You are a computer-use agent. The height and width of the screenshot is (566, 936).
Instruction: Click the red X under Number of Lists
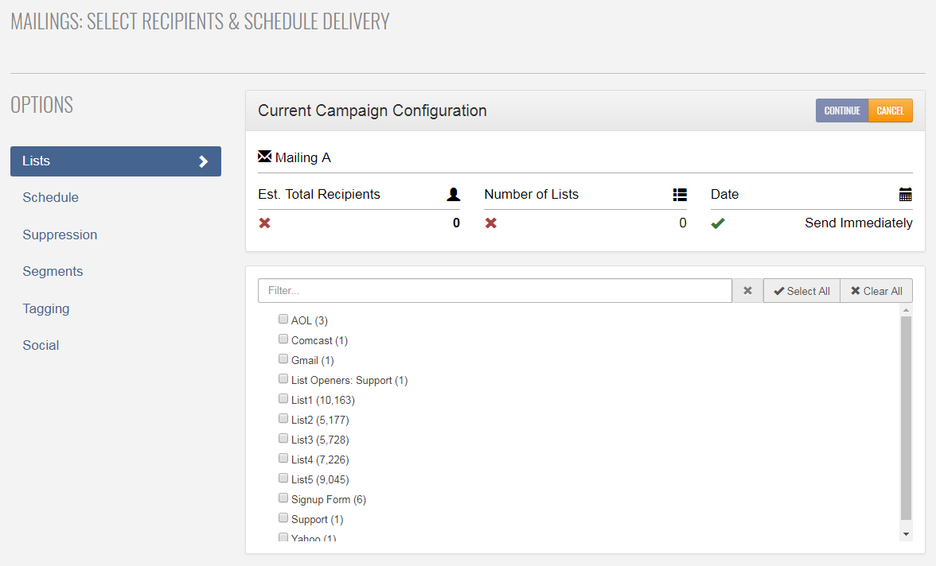coord(491,223)
